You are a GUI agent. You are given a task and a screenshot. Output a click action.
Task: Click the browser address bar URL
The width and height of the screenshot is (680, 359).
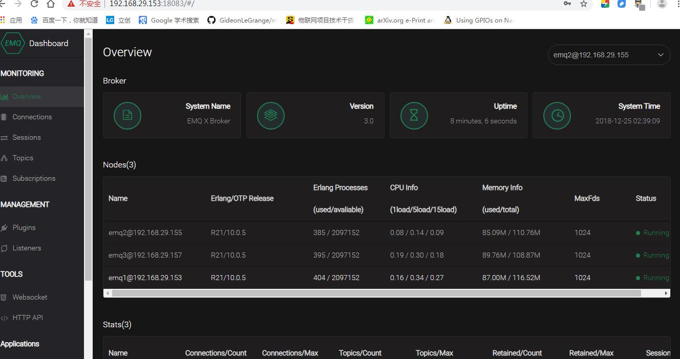pos(152,4)
